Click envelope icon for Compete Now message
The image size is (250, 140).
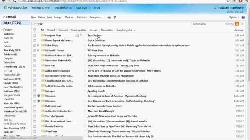click(43, 35)
